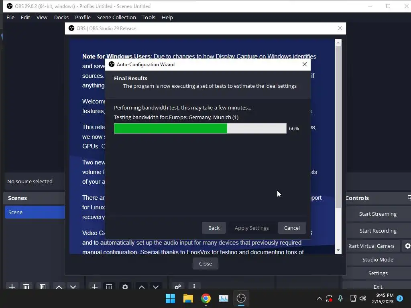Open network status tray icon

(x=353, y=298)
